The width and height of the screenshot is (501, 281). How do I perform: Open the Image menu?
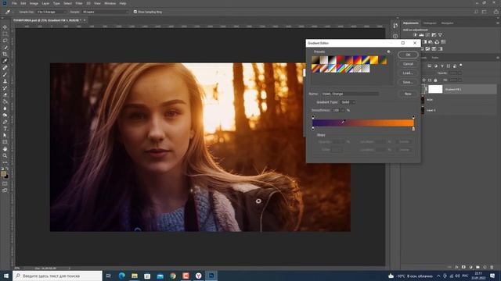(34, 3)
